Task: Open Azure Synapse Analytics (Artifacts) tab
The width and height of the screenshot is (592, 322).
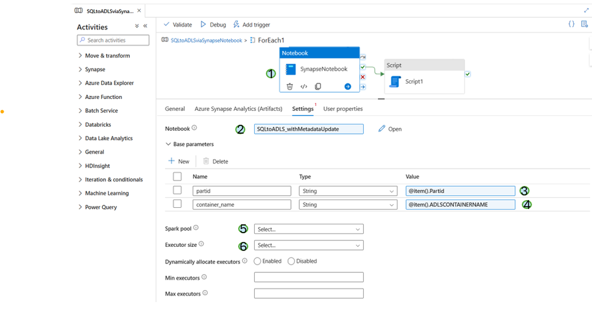Action: point(238,108)
